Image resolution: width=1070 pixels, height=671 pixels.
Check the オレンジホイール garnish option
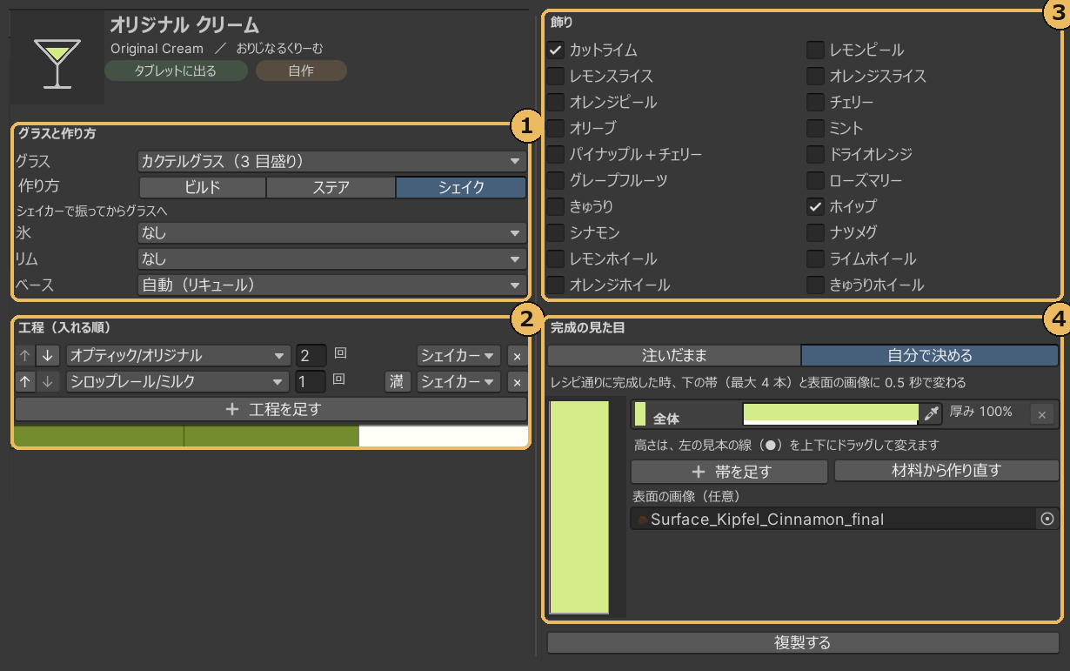pyautogui.click(x=555, y=285)
